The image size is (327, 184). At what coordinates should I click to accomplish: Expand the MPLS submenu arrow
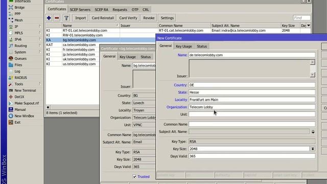coord(40,33)
